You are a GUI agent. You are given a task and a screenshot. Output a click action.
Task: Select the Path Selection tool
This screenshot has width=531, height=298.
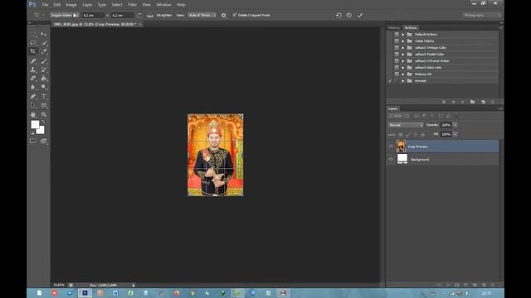(x=33, y=105)
